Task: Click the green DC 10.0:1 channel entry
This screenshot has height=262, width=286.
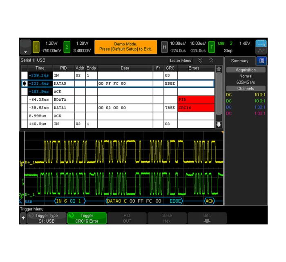Action: point(246,101)
